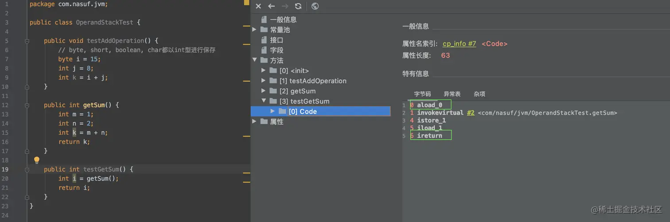The width and height of the screenshot is (670, 222).
Task: Click the intention light bulb icon
Action: coord(37,160)
